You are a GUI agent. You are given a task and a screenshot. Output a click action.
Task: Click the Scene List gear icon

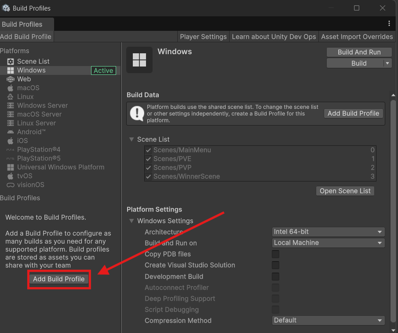(11, 62)
